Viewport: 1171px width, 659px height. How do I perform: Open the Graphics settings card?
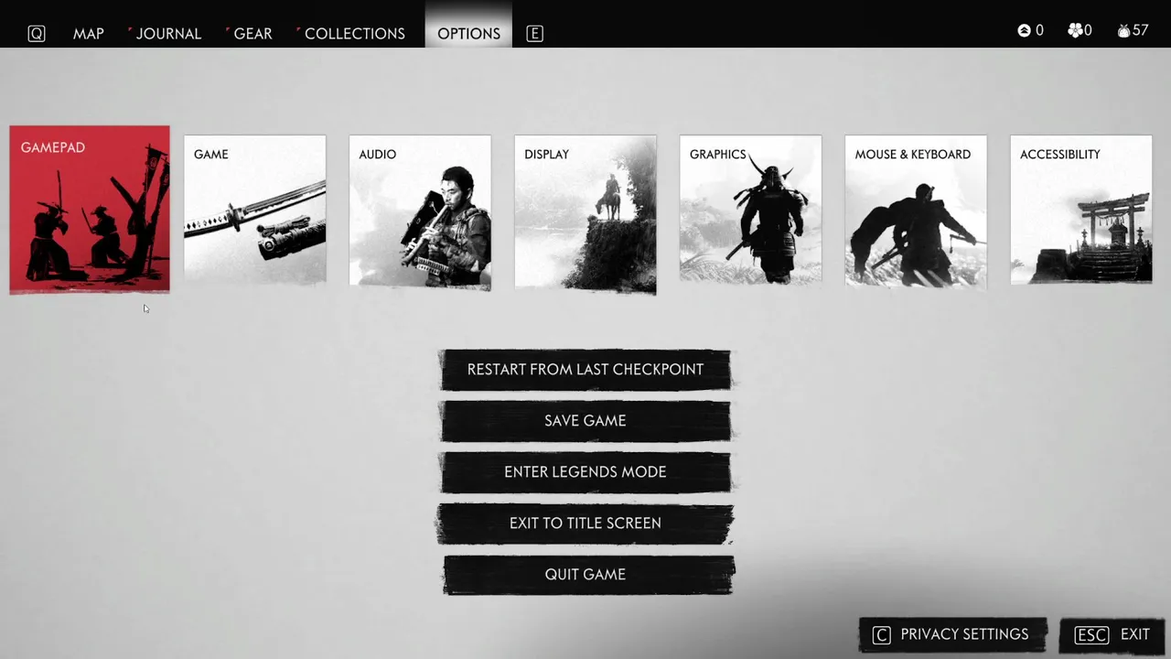click(x=750, y=210)
